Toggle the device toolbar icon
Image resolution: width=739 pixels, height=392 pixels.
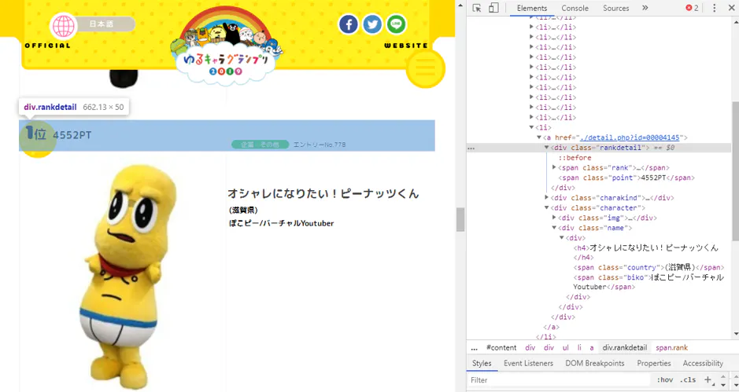[x=493, y=8]
